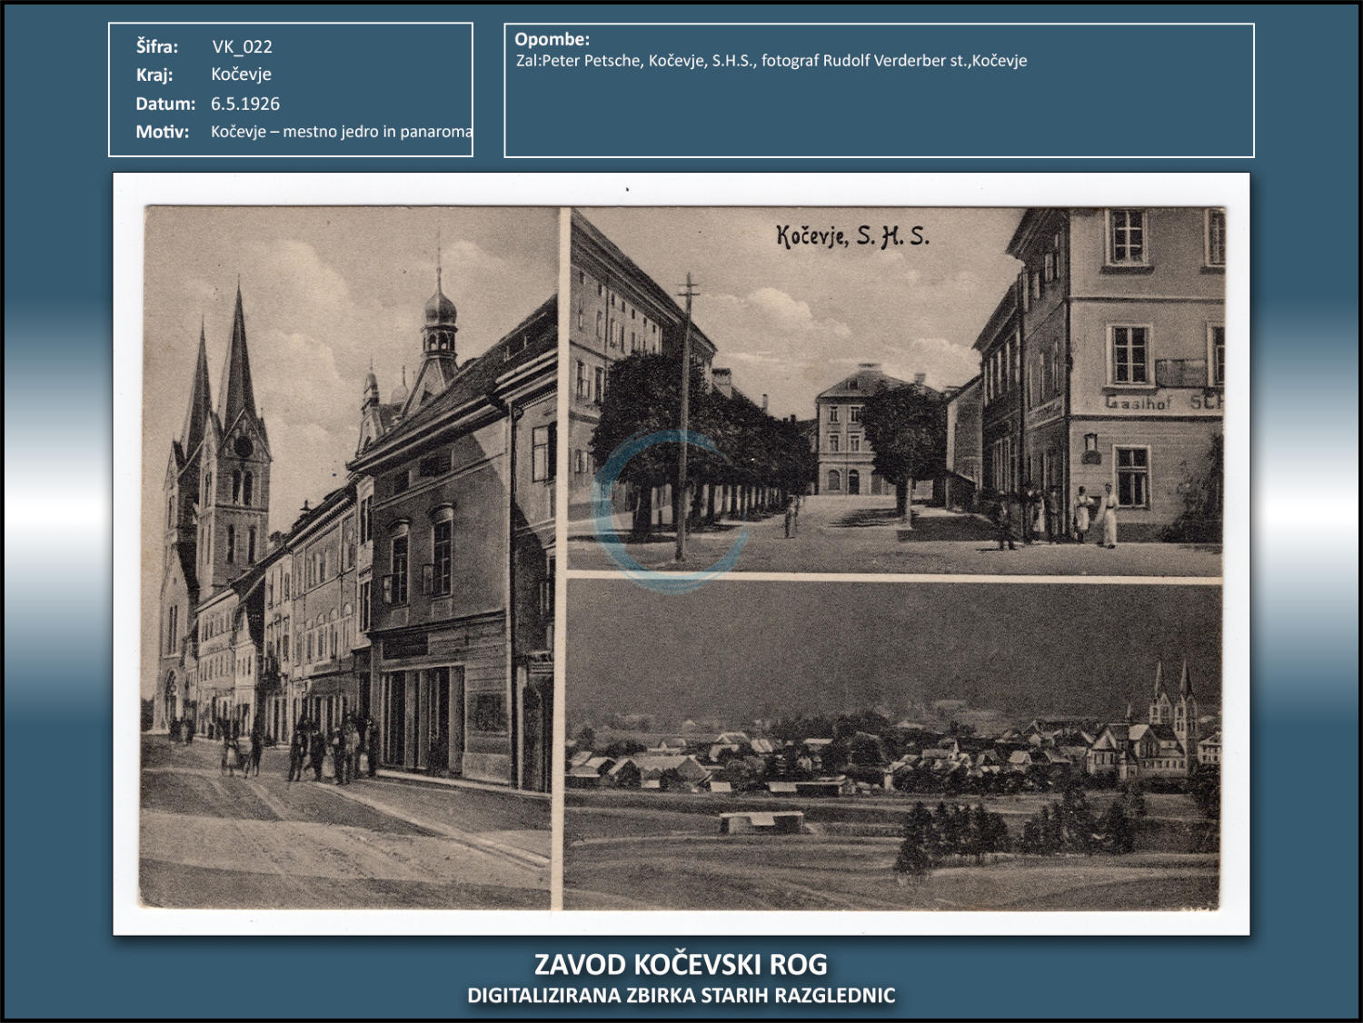
Task: Click the date value 6.5.1926
Action: click(x=245, y=104)
